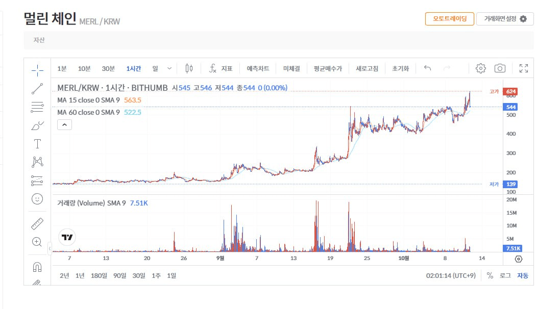The image size is (538, 309).
Task: Select the brush drawing tool
Action: [37, 125]
